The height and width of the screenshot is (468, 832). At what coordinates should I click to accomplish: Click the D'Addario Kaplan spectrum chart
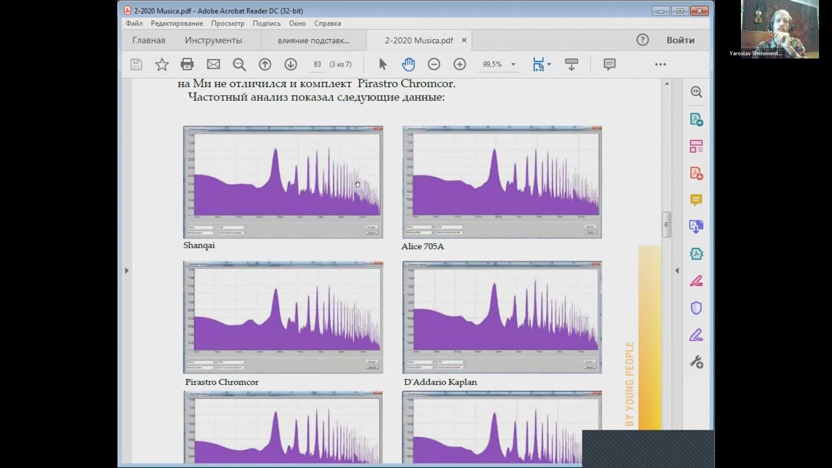pyautogui.click(x=502, y=317)
